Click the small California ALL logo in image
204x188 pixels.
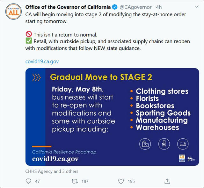(182, 158)
